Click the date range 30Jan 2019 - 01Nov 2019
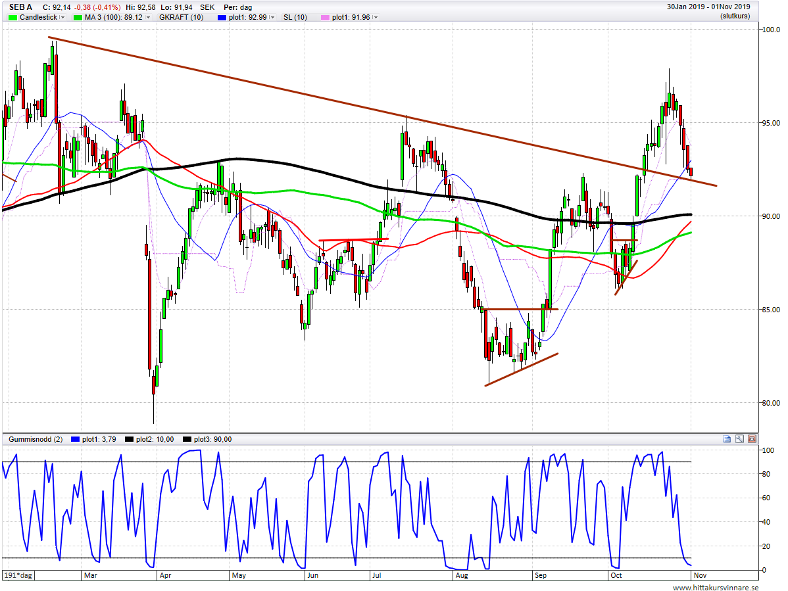This screenshot has width=788, height=591. pos(708,7)
